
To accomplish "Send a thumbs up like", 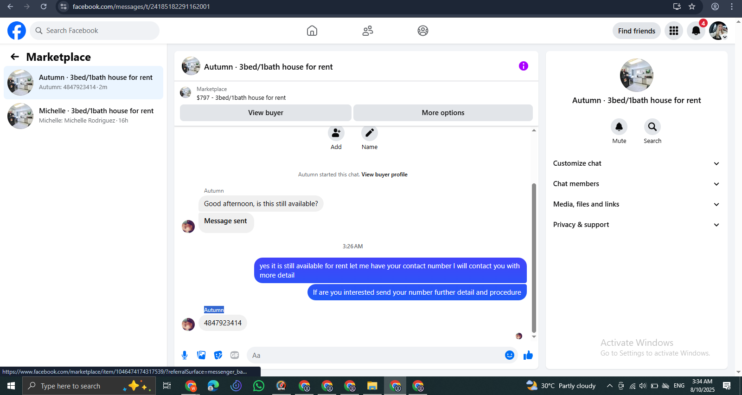I will [x=528, y=355].
